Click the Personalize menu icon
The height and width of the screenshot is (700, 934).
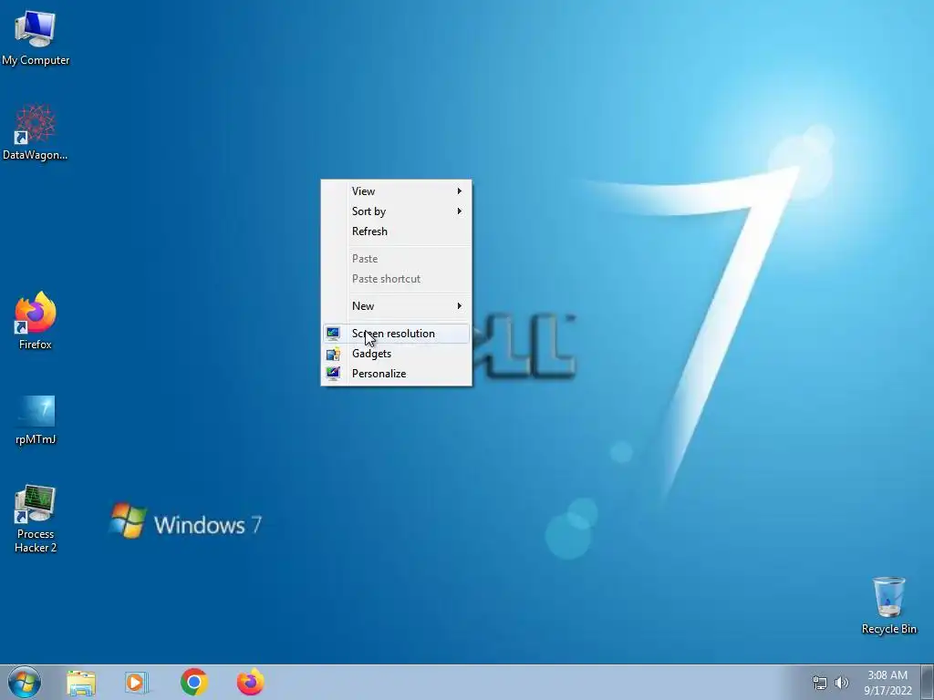[x=333, y=373]
